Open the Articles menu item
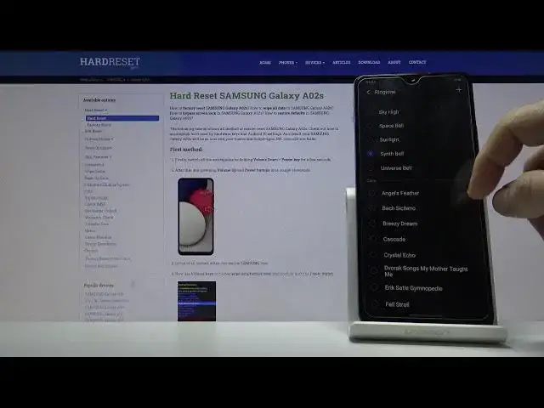Screen dimensions: 544x408 tap(341, 62)
